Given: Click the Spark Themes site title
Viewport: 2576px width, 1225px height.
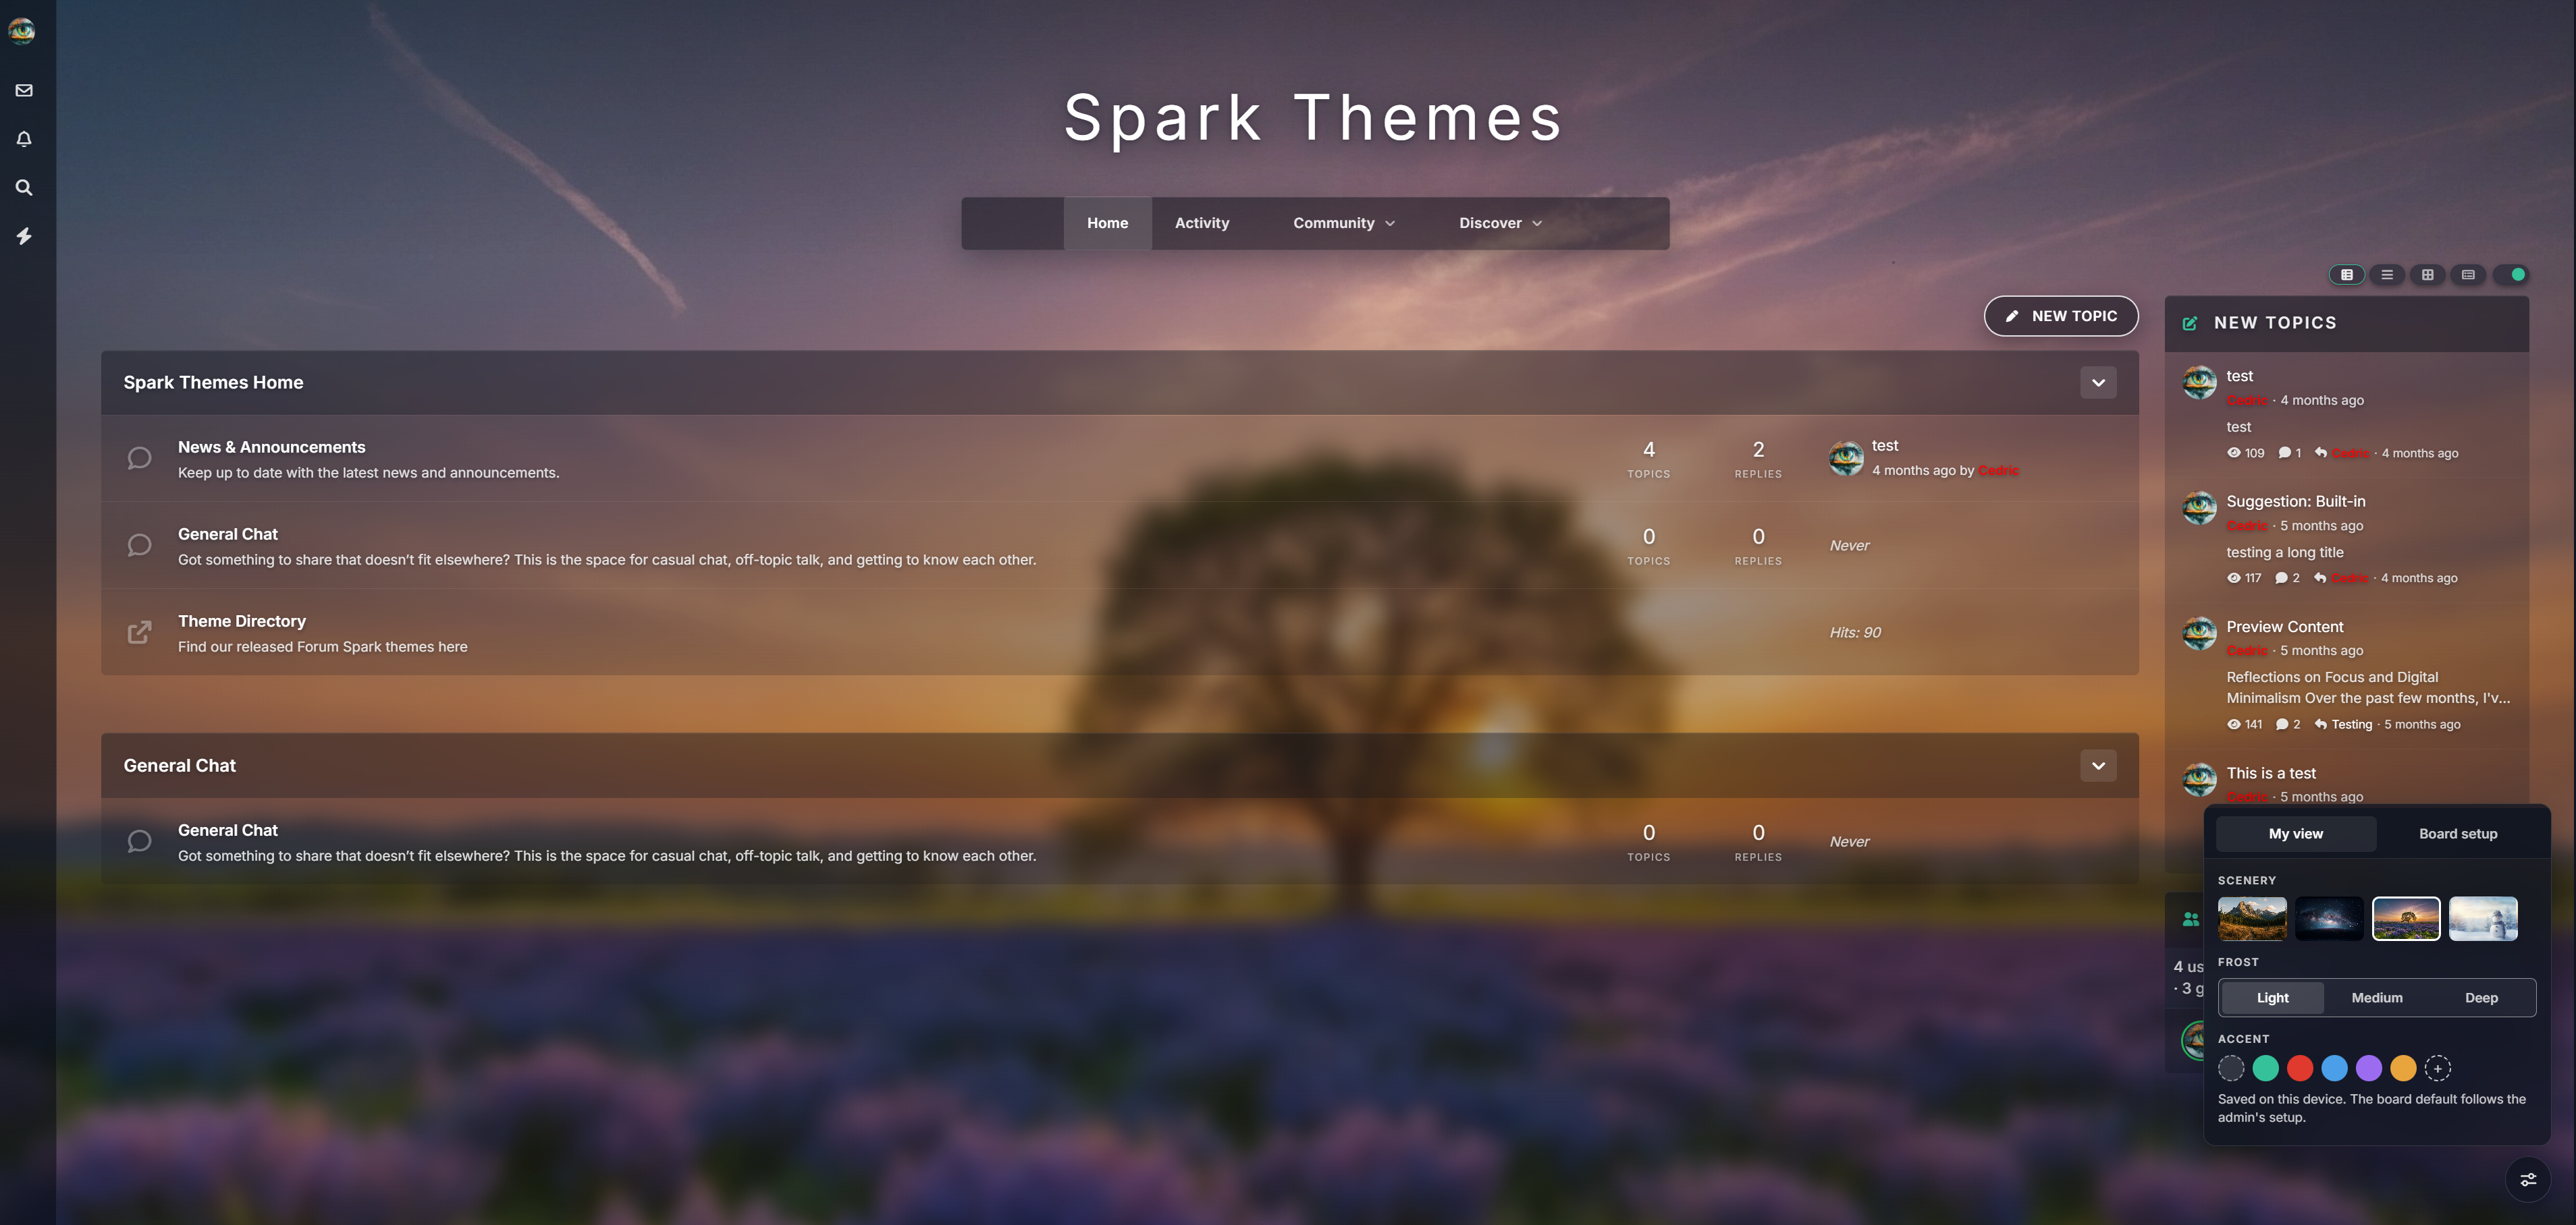Looking at the screenshot, I should click(1313, 118).
